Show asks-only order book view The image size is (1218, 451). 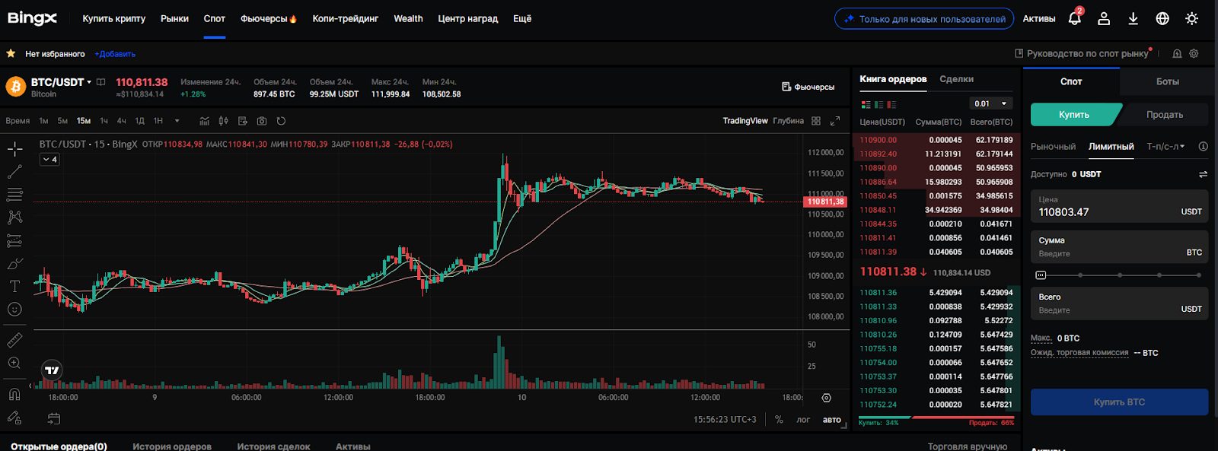(891, 104)
